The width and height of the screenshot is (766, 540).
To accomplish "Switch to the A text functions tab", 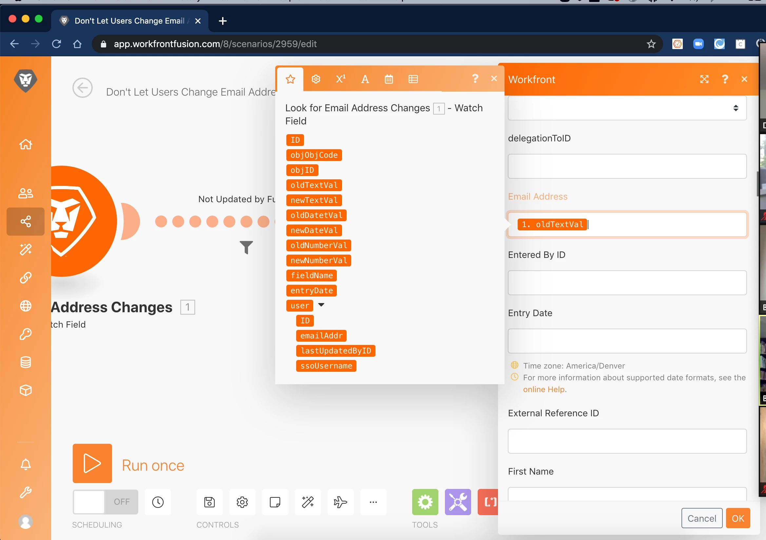I will pyautogui.click(x=365, y=79).
